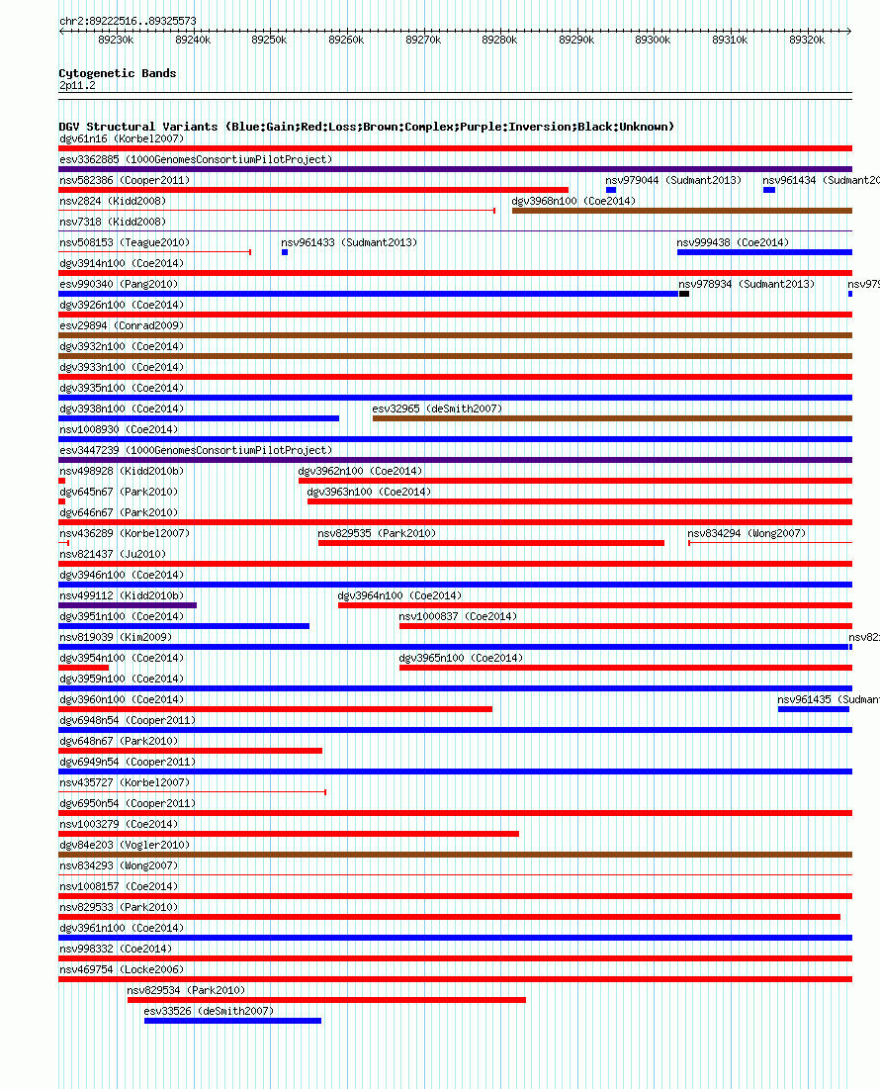The image size is (880, 1089).
Task: Click dgv3960n100 (Coe2014) label
Action: (123, 701)
